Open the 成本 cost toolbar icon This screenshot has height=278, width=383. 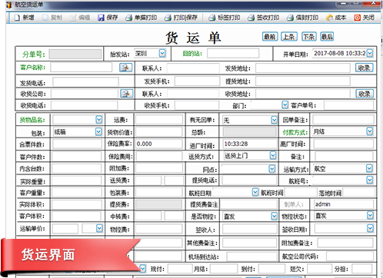pyautogui.click(x=329, y=18)
